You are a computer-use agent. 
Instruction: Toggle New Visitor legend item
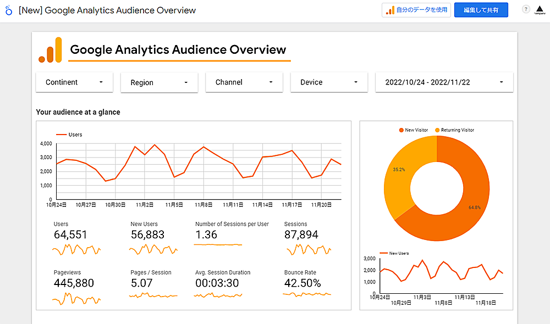[x=415, y=130]
